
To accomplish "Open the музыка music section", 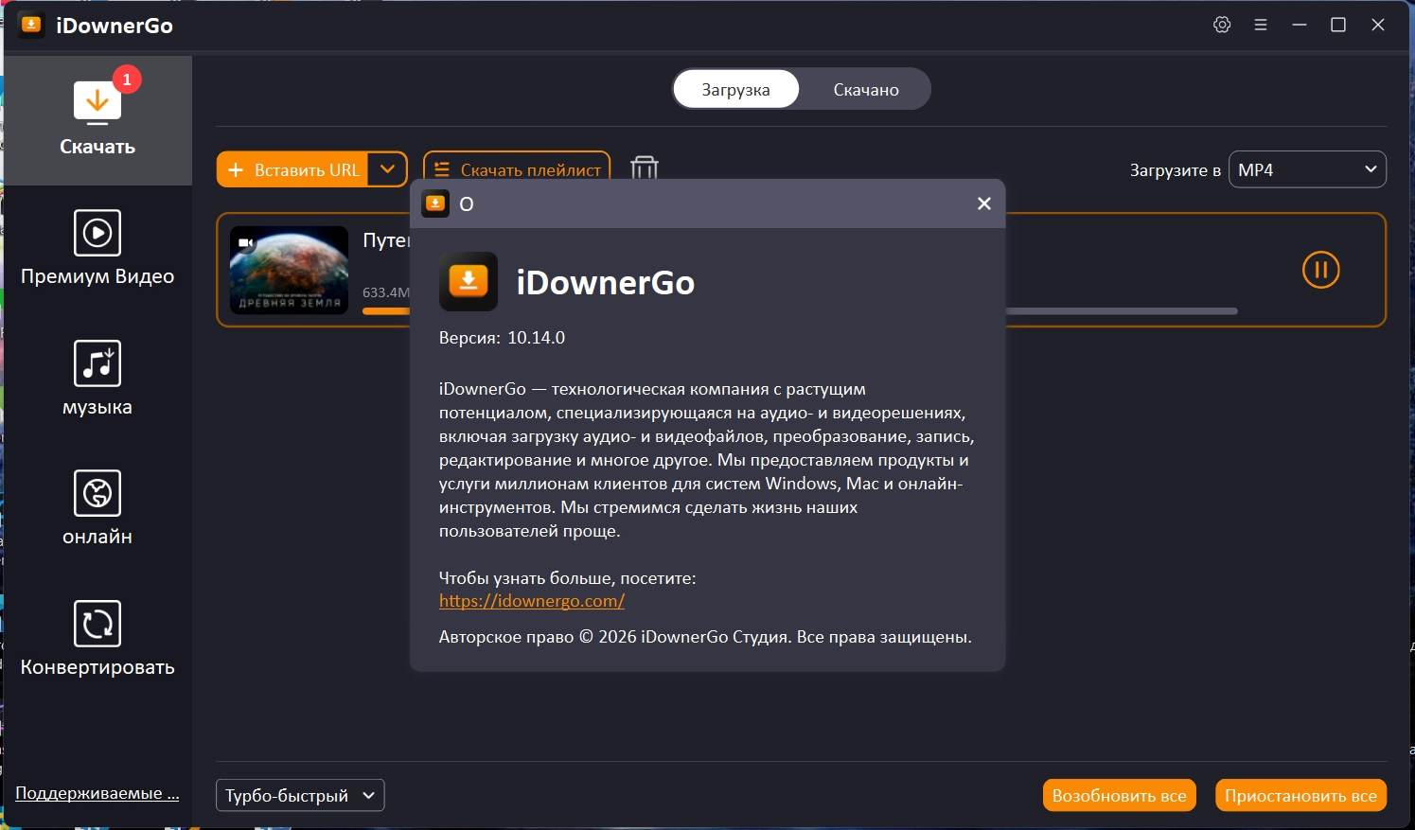I will point(97,380).
